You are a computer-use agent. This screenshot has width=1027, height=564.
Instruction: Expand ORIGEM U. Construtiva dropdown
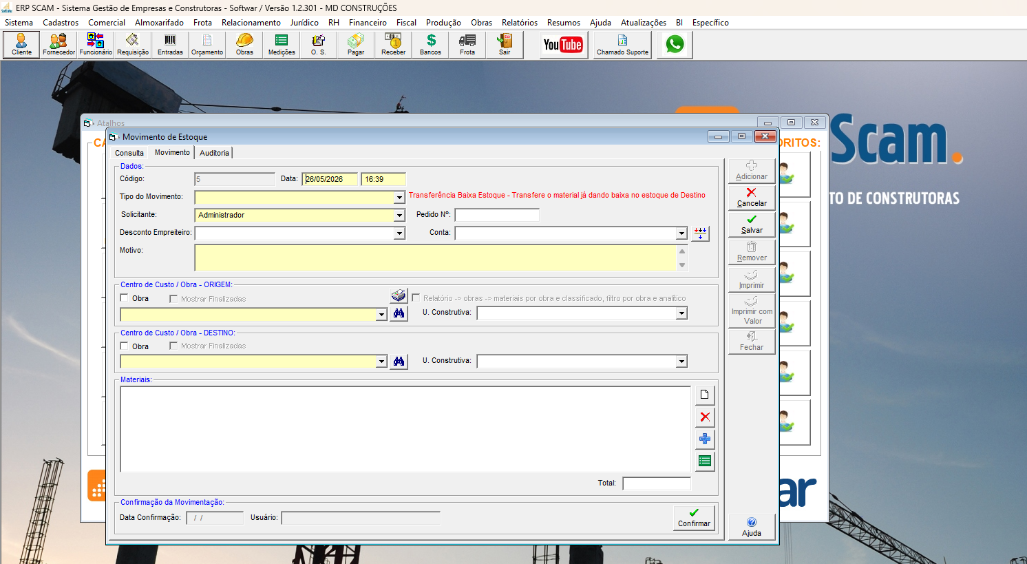click(x=681, y=313)
